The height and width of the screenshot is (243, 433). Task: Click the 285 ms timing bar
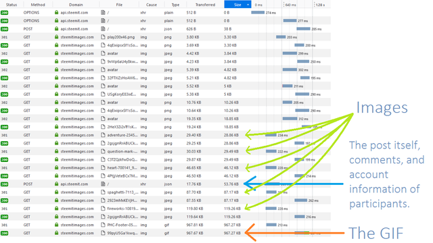[304, 28]
